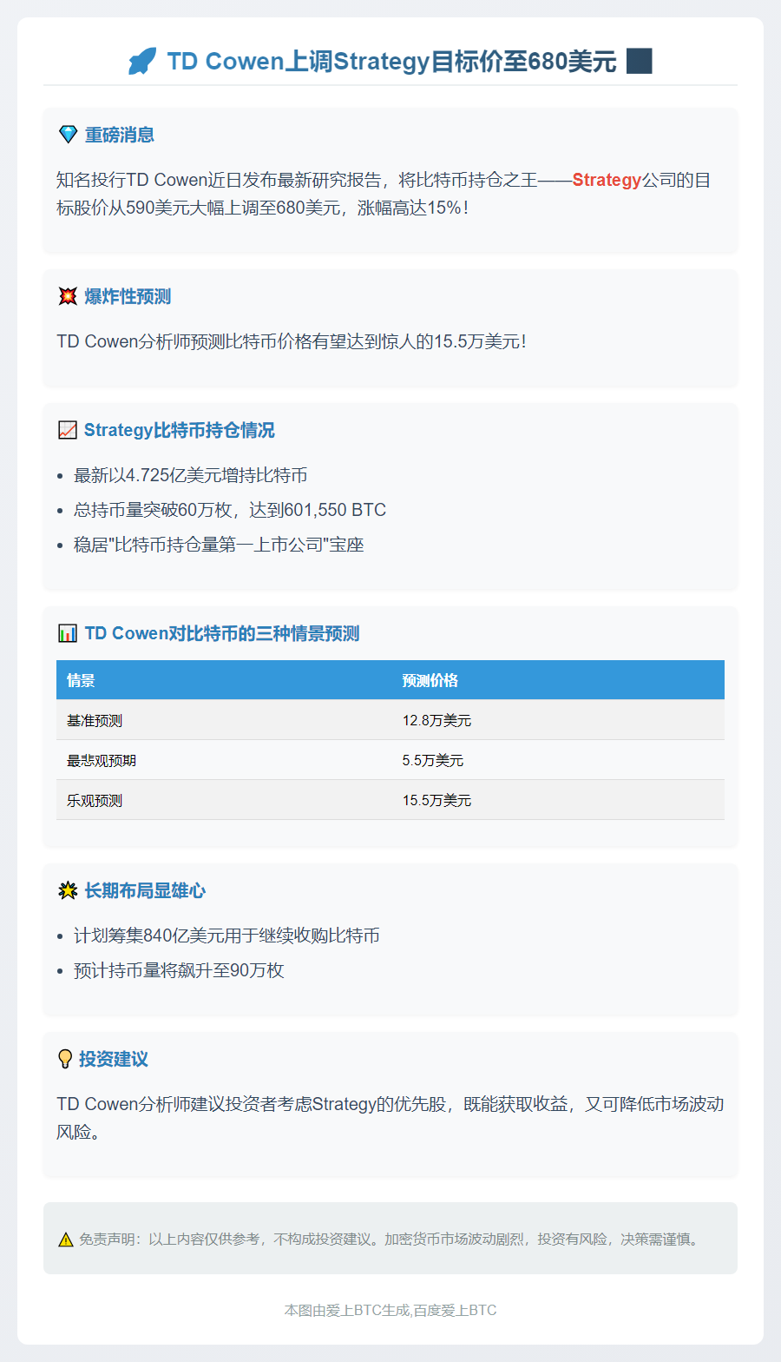Click the title TD Cowen上调Strategy目标价至680美元
The width and height of the screenshot is (781, 1362).
[x=391, y=62]
